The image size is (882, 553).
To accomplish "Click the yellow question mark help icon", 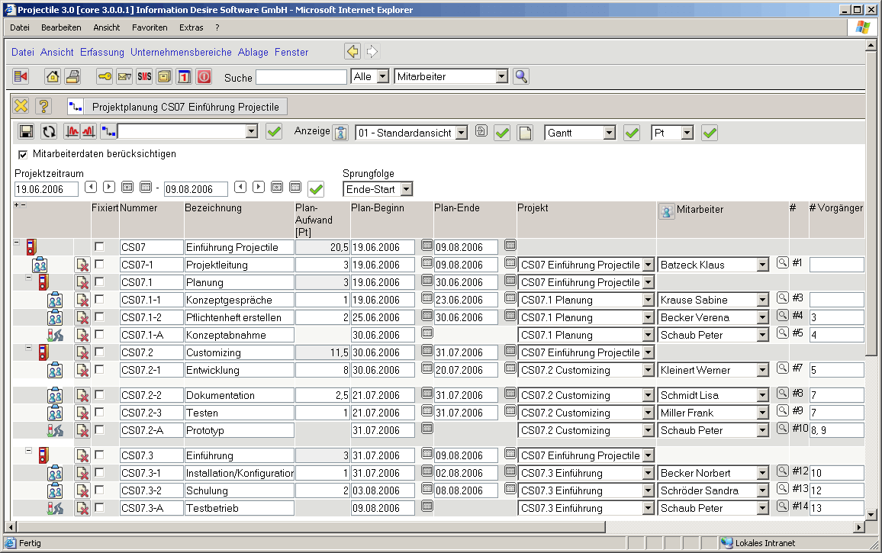I will tap(43, 107).
